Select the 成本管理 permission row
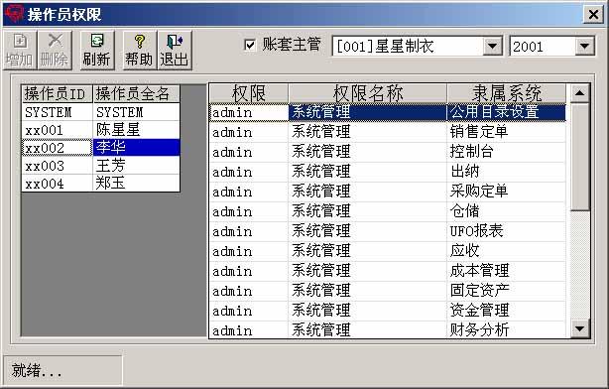This screenshot has width=609, height=389. (x=388, y=271)
